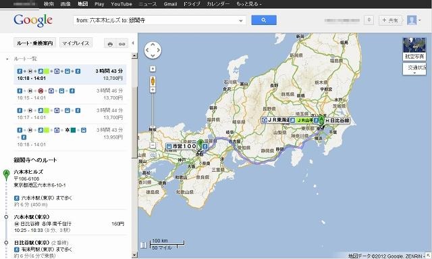Viewport: 432px width, 259px height.
Task: Click the walking icon next to 六本木駅（東京）まで歩く
Action: (x=16, y=198)
